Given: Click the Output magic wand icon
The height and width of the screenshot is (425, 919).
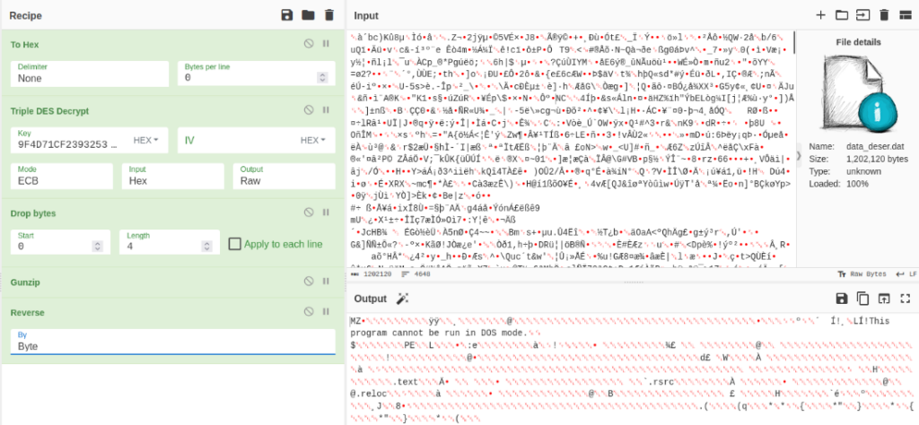Looking at the screenshot, I should coord(403,299).
